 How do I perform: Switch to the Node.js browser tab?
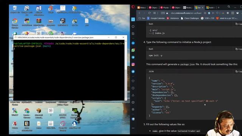point(188,8)
